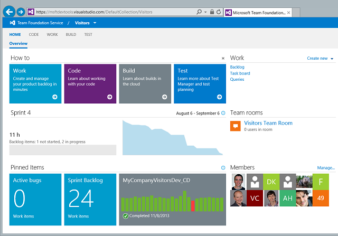Image resolution: width=338 pixels, height=236 pixels.
Task: Click the info icon for Pinned Items
Action: coord(223,168)
